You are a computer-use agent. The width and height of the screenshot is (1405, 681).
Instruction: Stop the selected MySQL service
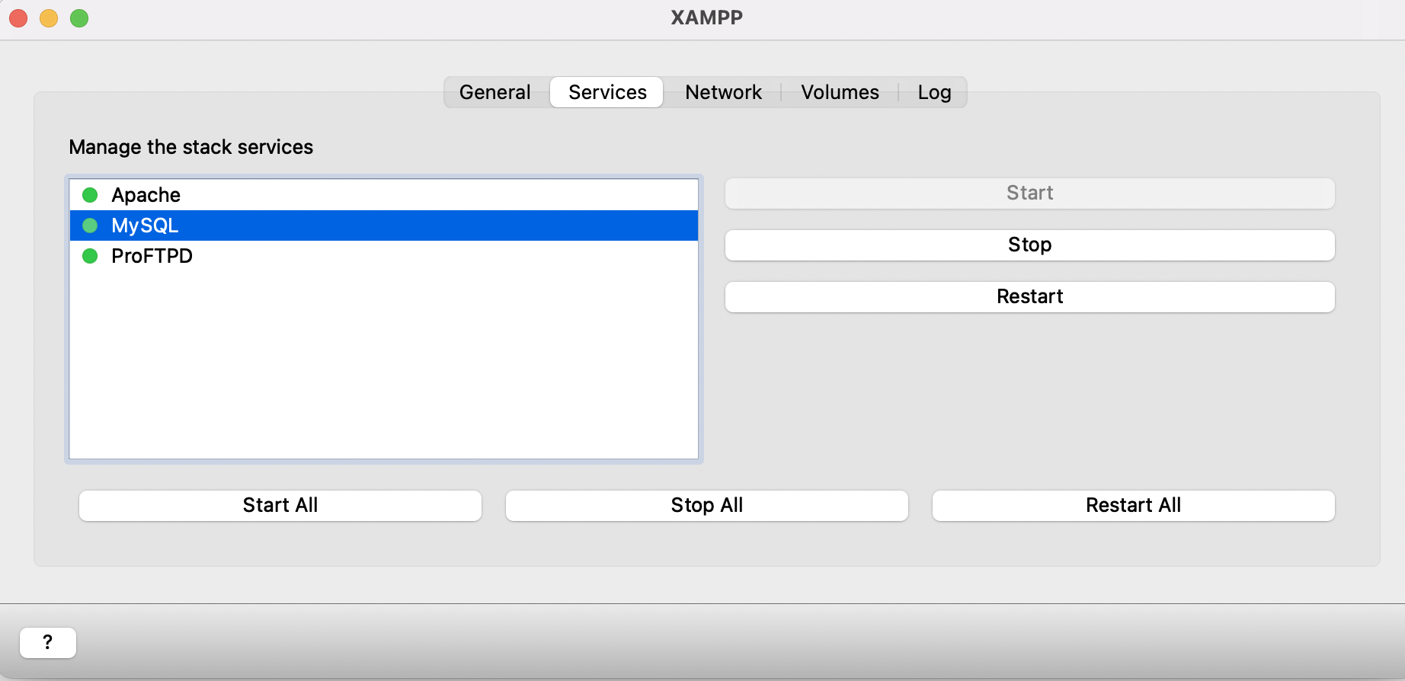point(1029,245)
